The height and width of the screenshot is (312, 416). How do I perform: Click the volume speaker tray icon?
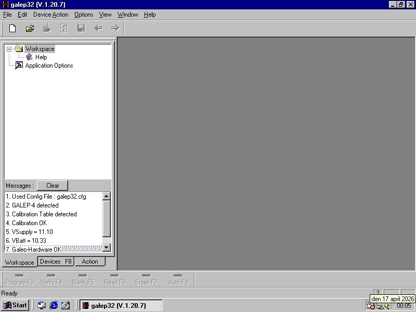(x=387, y=306)
